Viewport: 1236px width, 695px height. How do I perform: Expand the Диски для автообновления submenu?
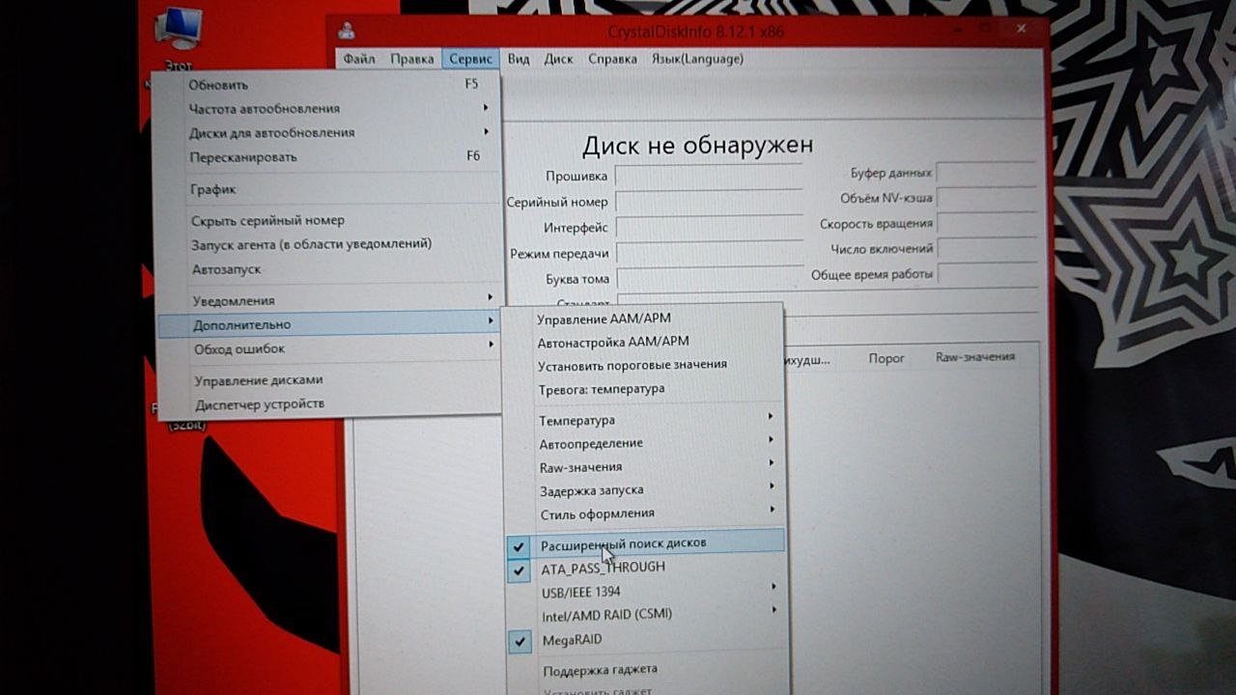point(326,133)
